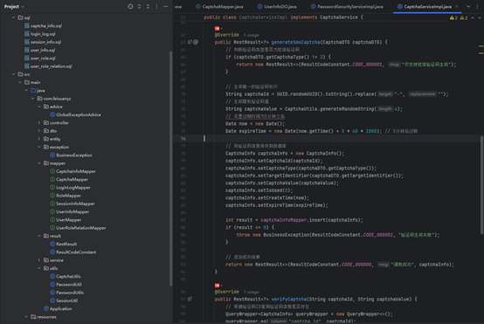Click the warnings indicator in editor corner
The image size is (484, 324).
pos(453,17)
